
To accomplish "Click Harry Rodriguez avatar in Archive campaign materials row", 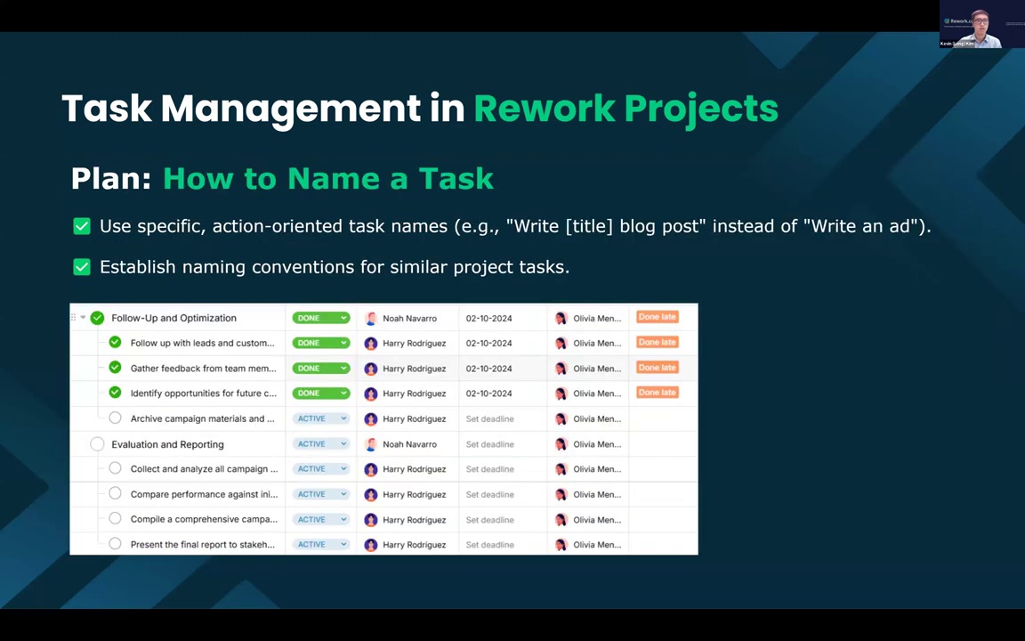I will (371, 419).
